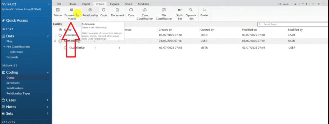
Task: Collapse the navigation sidebar with top chevron
Action: click(x=49, y=4)
